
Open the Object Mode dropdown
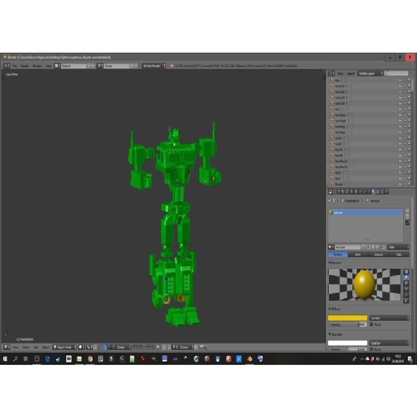(x=64, y=347)
